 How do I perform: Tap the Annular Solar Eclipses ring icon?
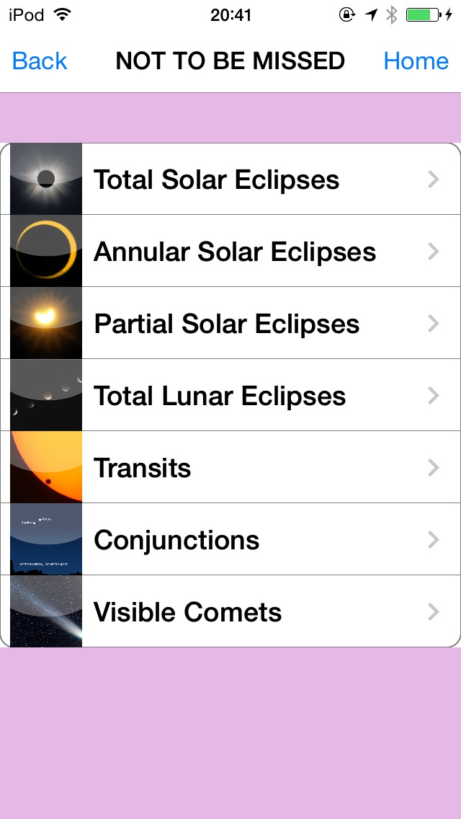tap(46, 251)
